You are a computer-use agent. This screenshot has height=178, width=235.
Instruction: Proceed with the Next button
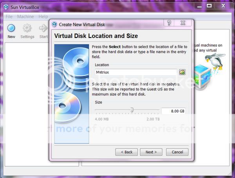click(151, 152)
